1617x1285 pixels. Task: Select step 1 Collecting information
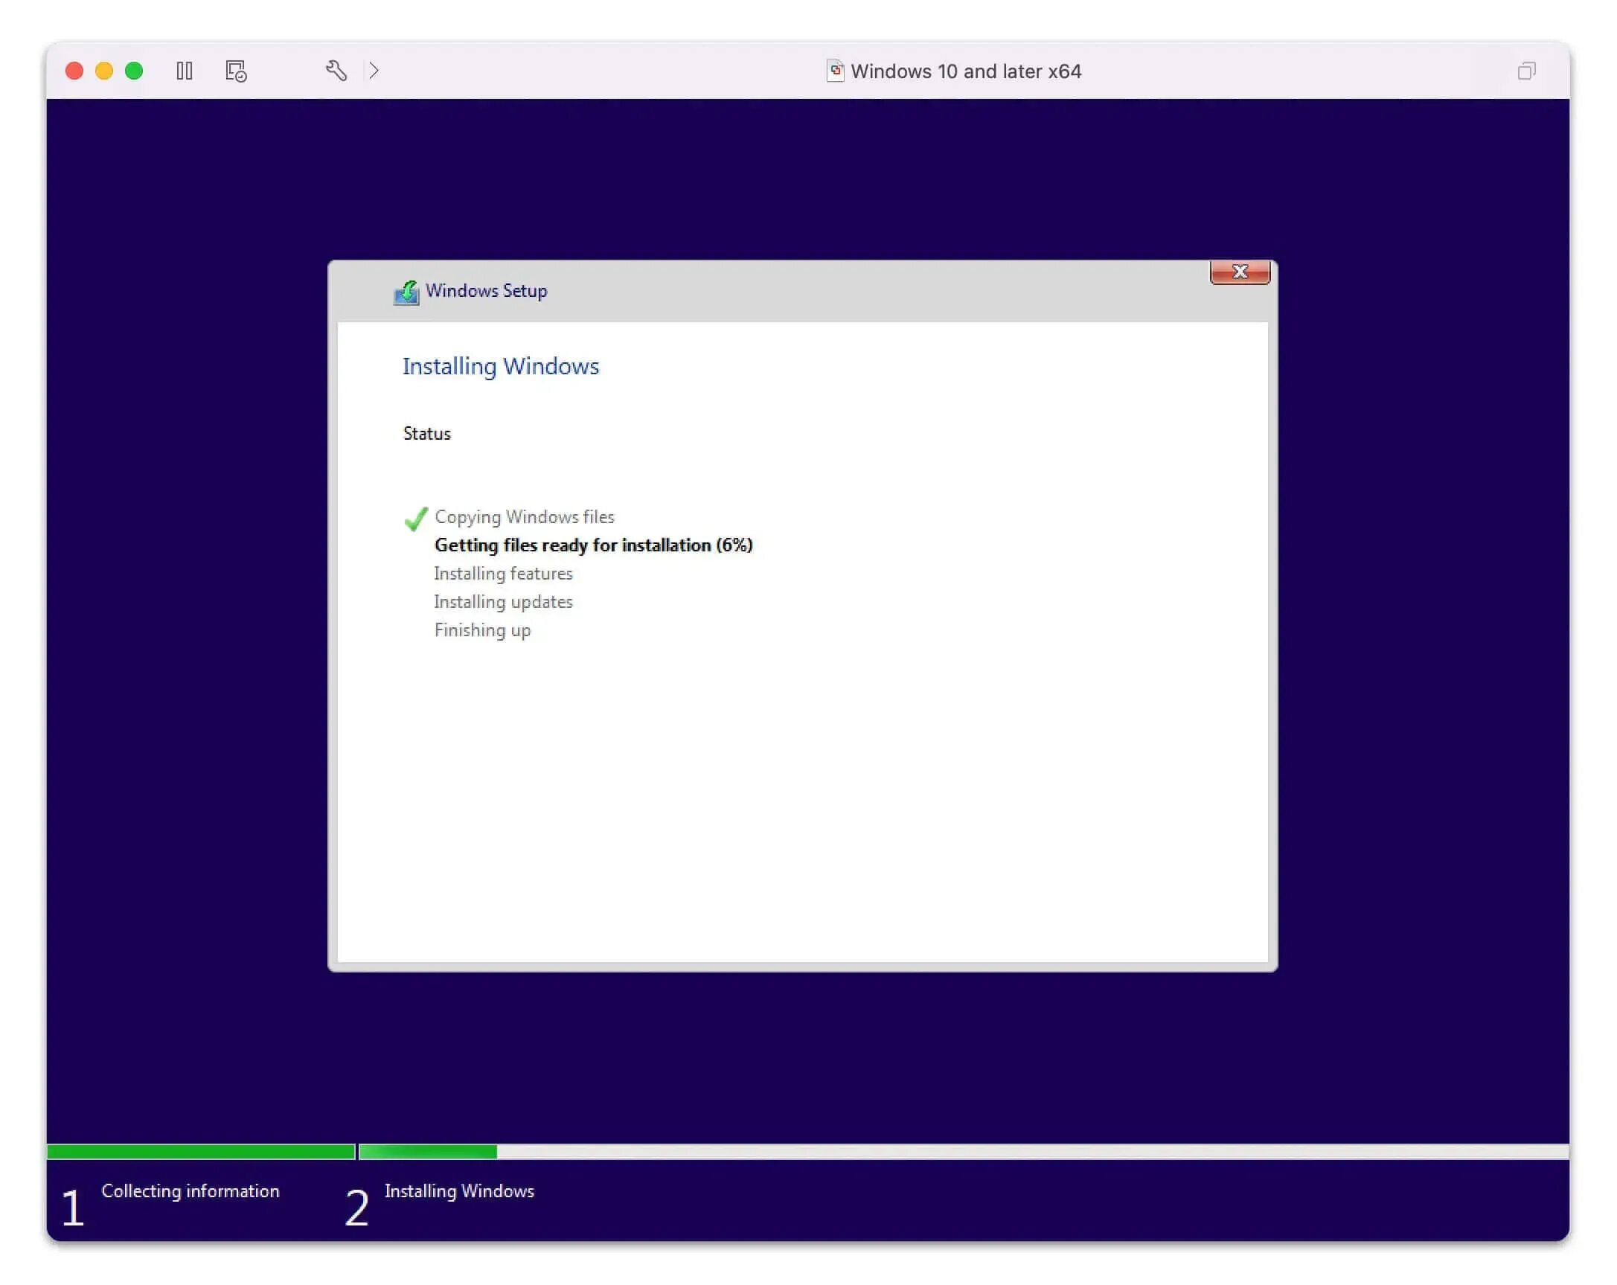pyautogui.click(x=191, y=1191)
